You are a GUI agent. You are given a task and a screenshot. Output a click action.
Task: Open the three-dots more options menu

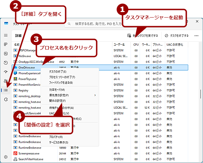(196, 36)
